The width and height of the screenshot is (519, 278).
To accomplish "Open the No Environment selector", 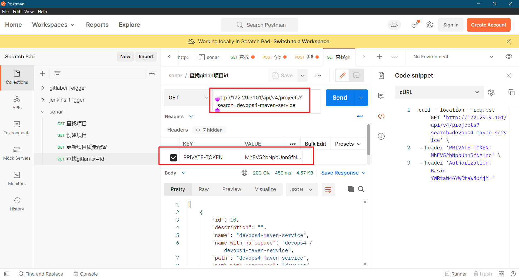I will [453, 56].
